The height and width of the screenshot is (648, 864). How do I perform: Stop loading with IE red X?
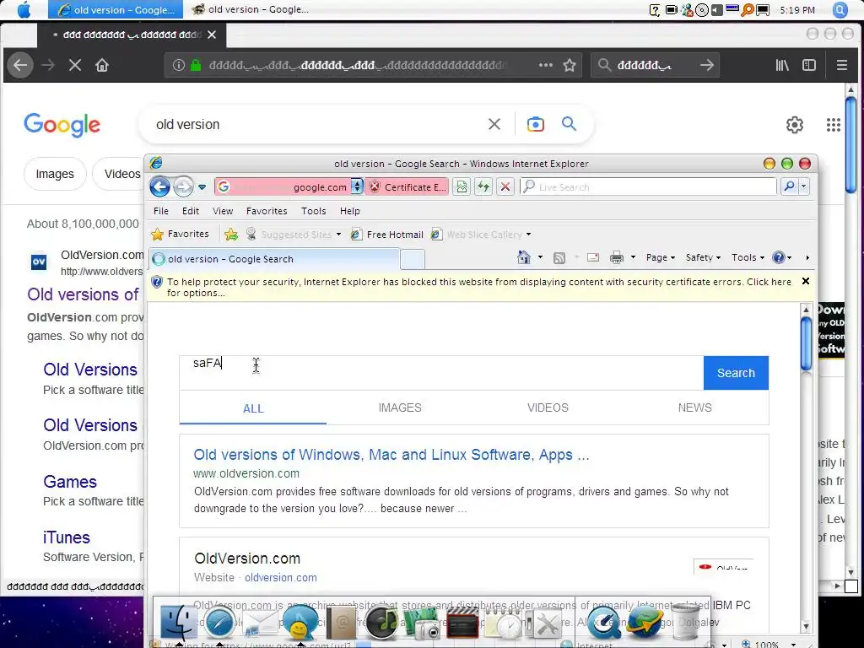coord(505,186)
